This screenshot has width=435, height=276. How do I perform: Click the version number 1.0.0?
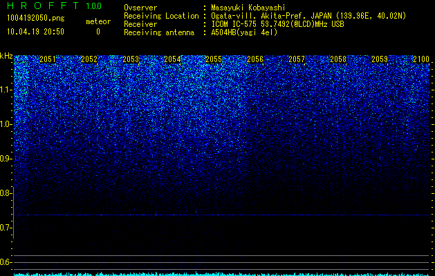94,6
